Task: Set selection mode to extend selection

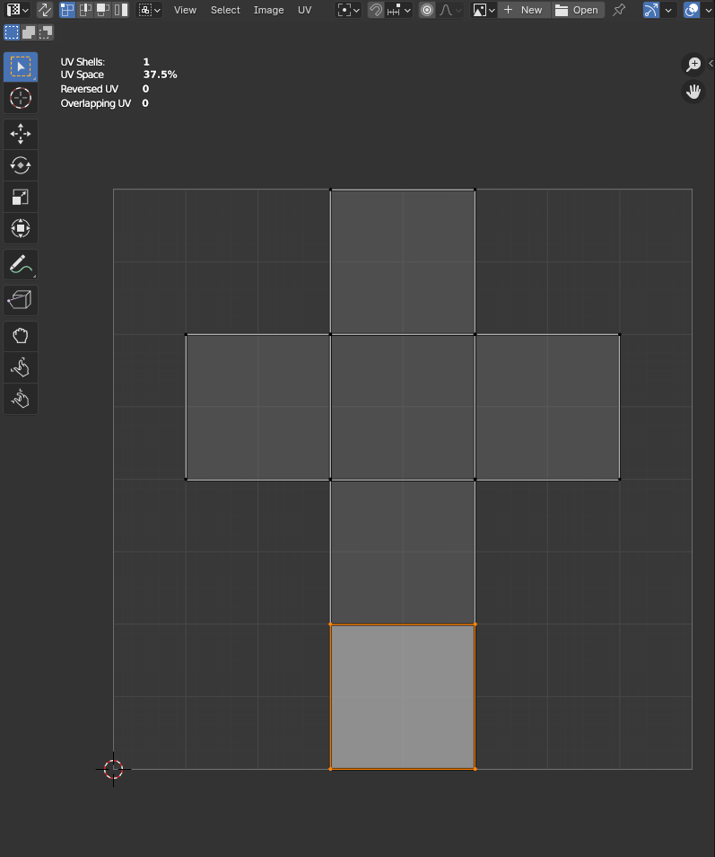Action: (x=29, y=32)
